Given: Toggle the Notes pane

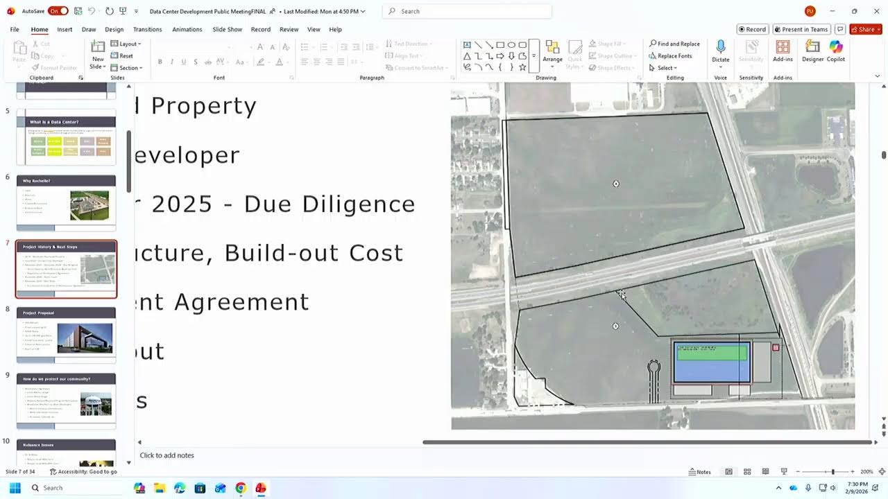Looking at the screenshot, I should tap(699, 471).
